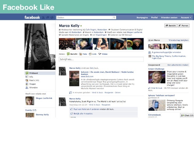Open Megan Lenferink relationship link in bio
The image size is (194, 145).
(x=135, y=32)
